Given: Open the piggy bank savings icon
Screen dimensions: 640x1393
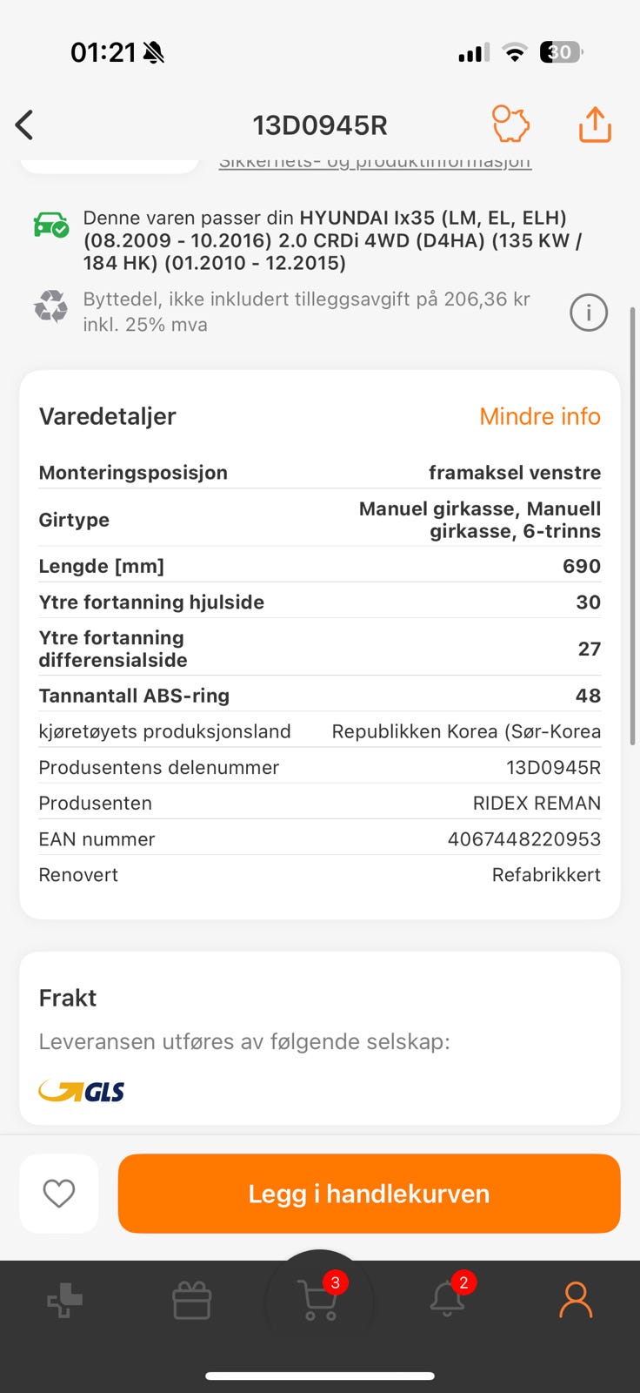Looking at the screenshot, I should coord(511,124).
